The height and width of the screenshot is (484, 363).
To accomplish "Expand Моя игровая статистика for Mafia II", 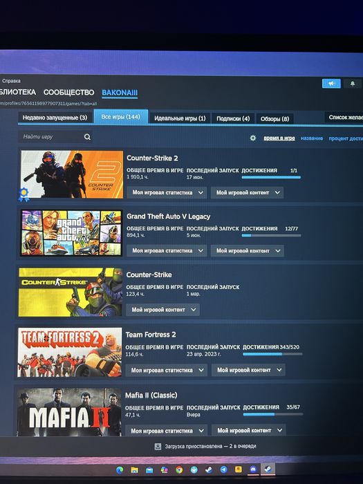I will (x=166, y=430).
